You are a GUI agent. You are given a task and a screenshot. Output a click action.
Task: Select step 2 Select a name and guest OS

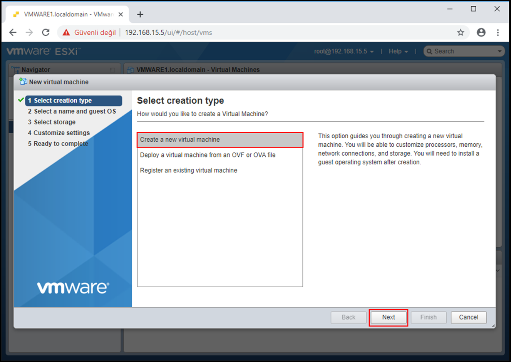tap(72, 111)
